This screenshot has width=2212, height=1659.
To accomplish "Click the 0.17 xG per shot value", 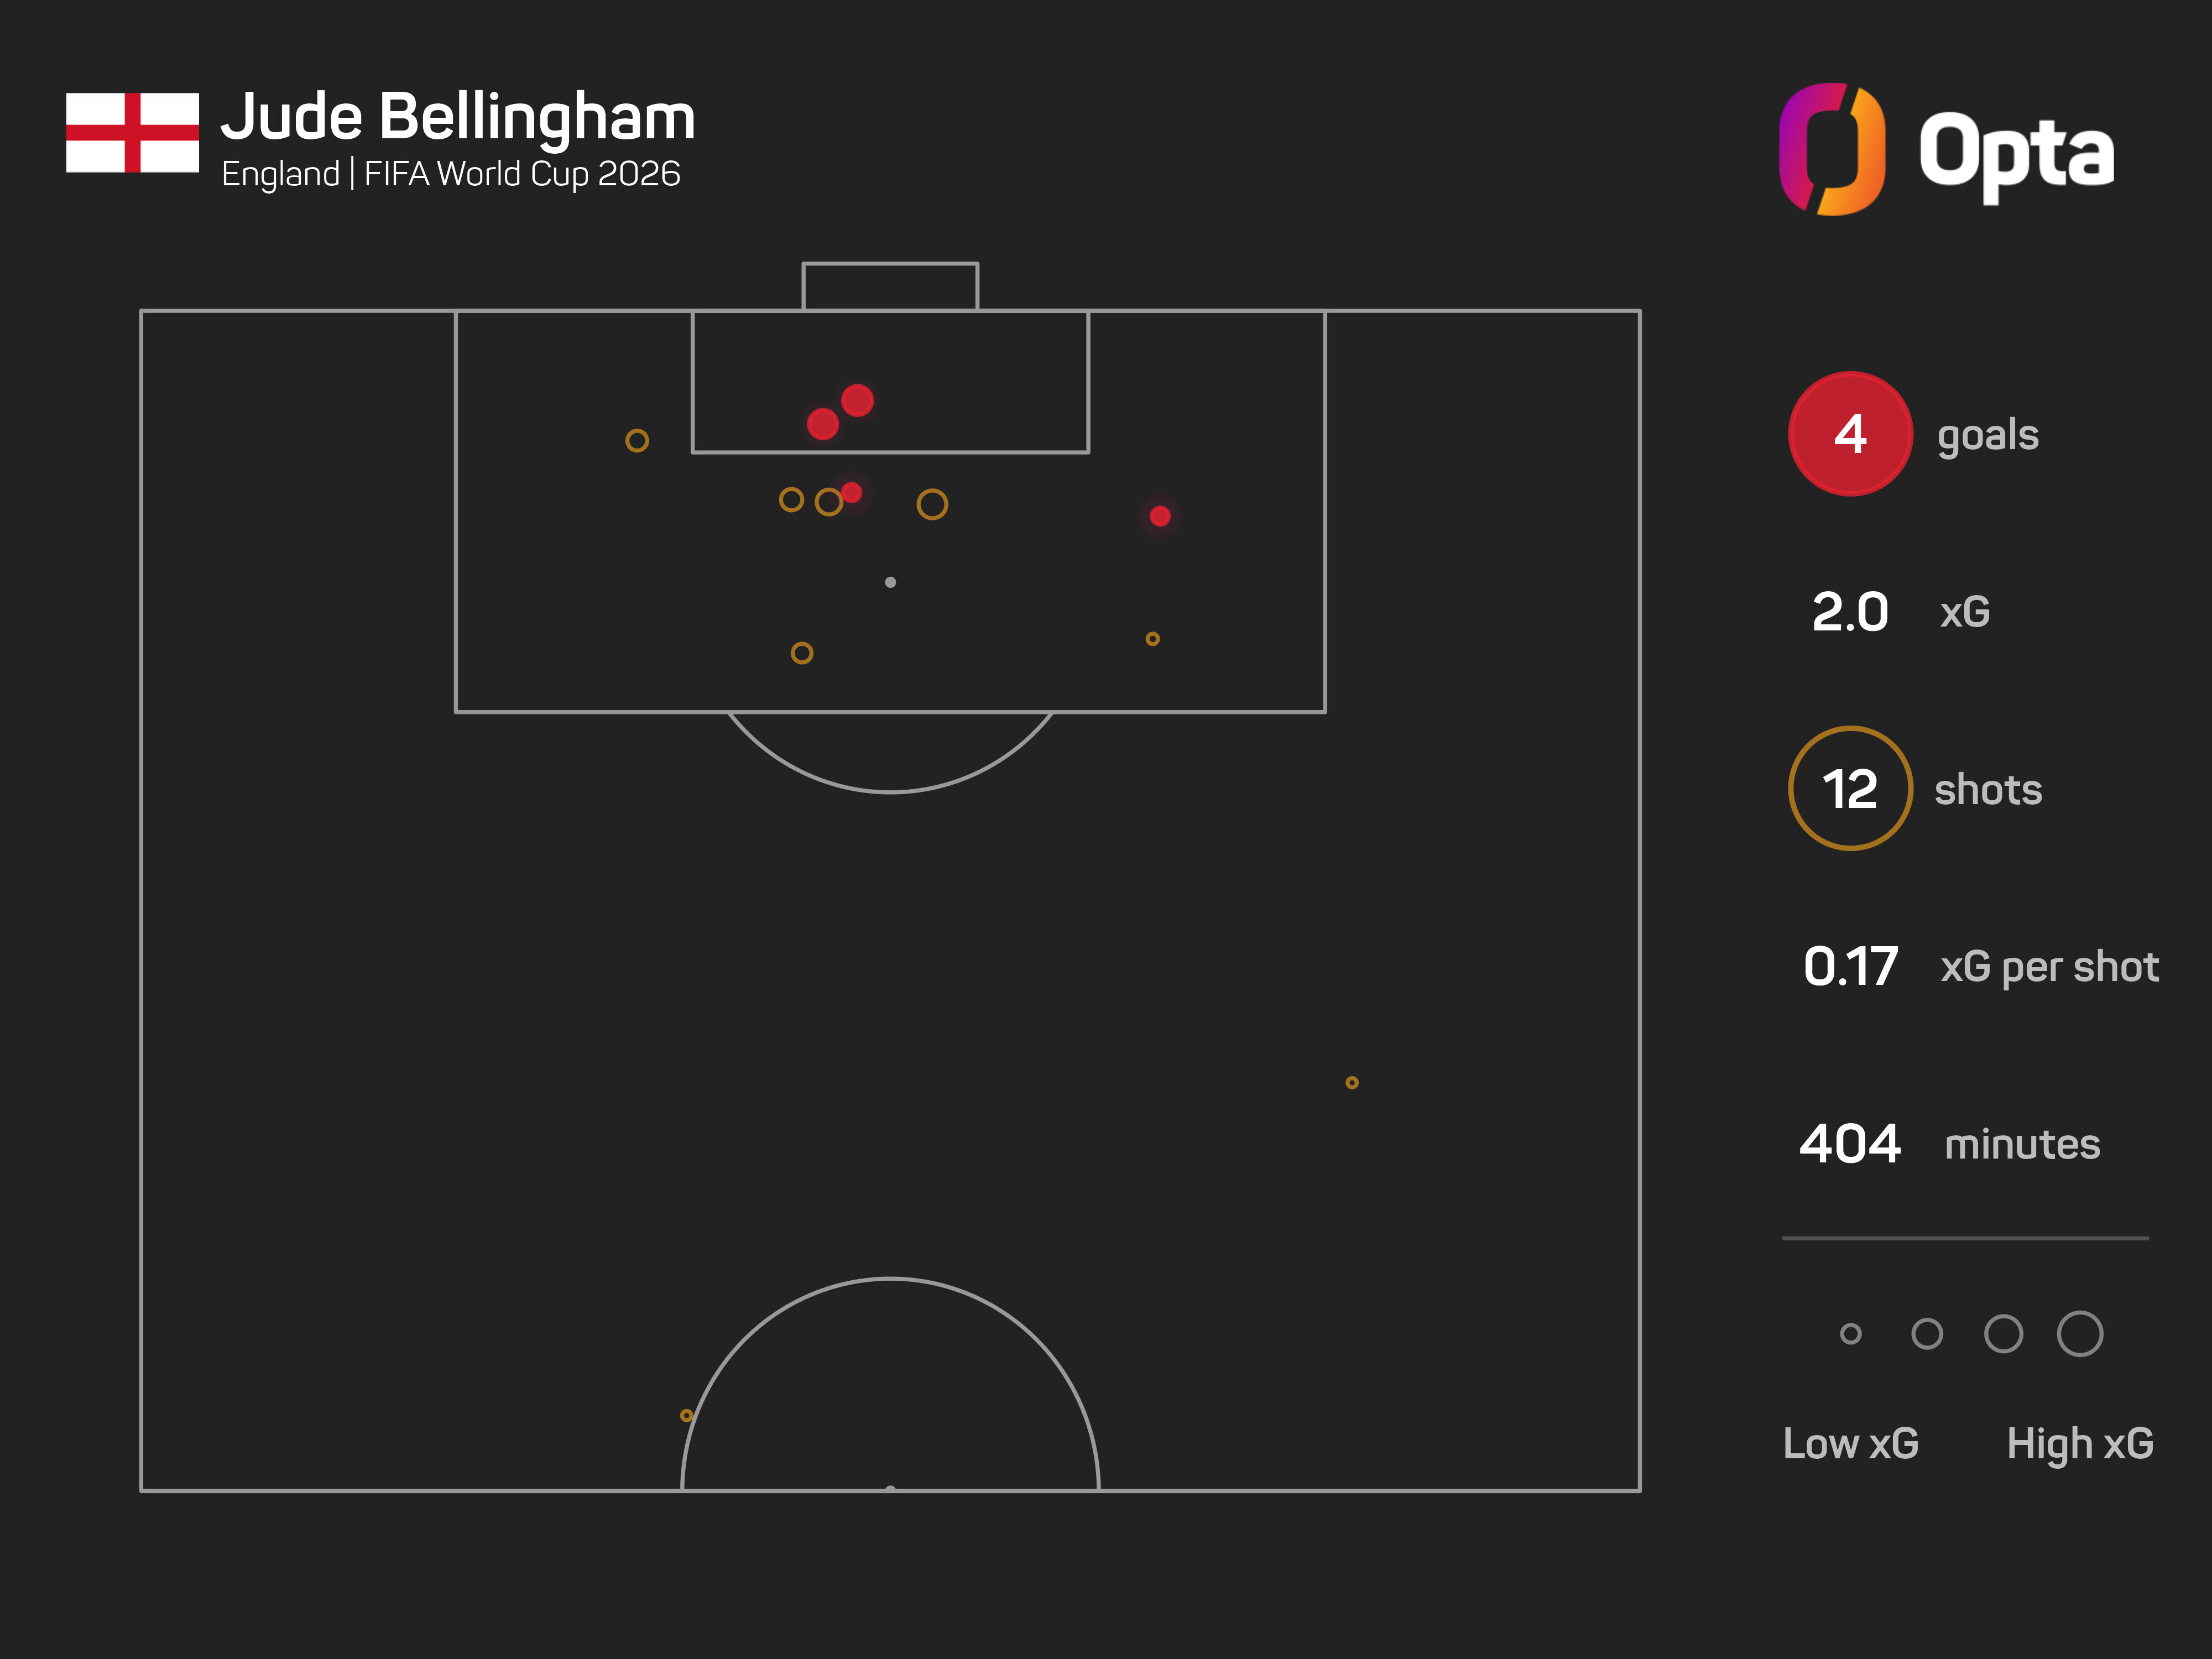I will [x=1850, y=966].
